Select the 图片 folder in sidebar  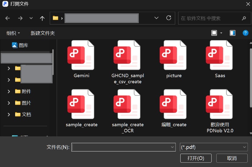(x=23, y=103)
